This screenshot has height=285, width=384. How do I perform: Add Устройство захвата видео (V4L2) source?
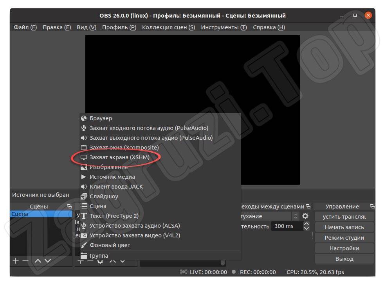[x=160, y=235]
